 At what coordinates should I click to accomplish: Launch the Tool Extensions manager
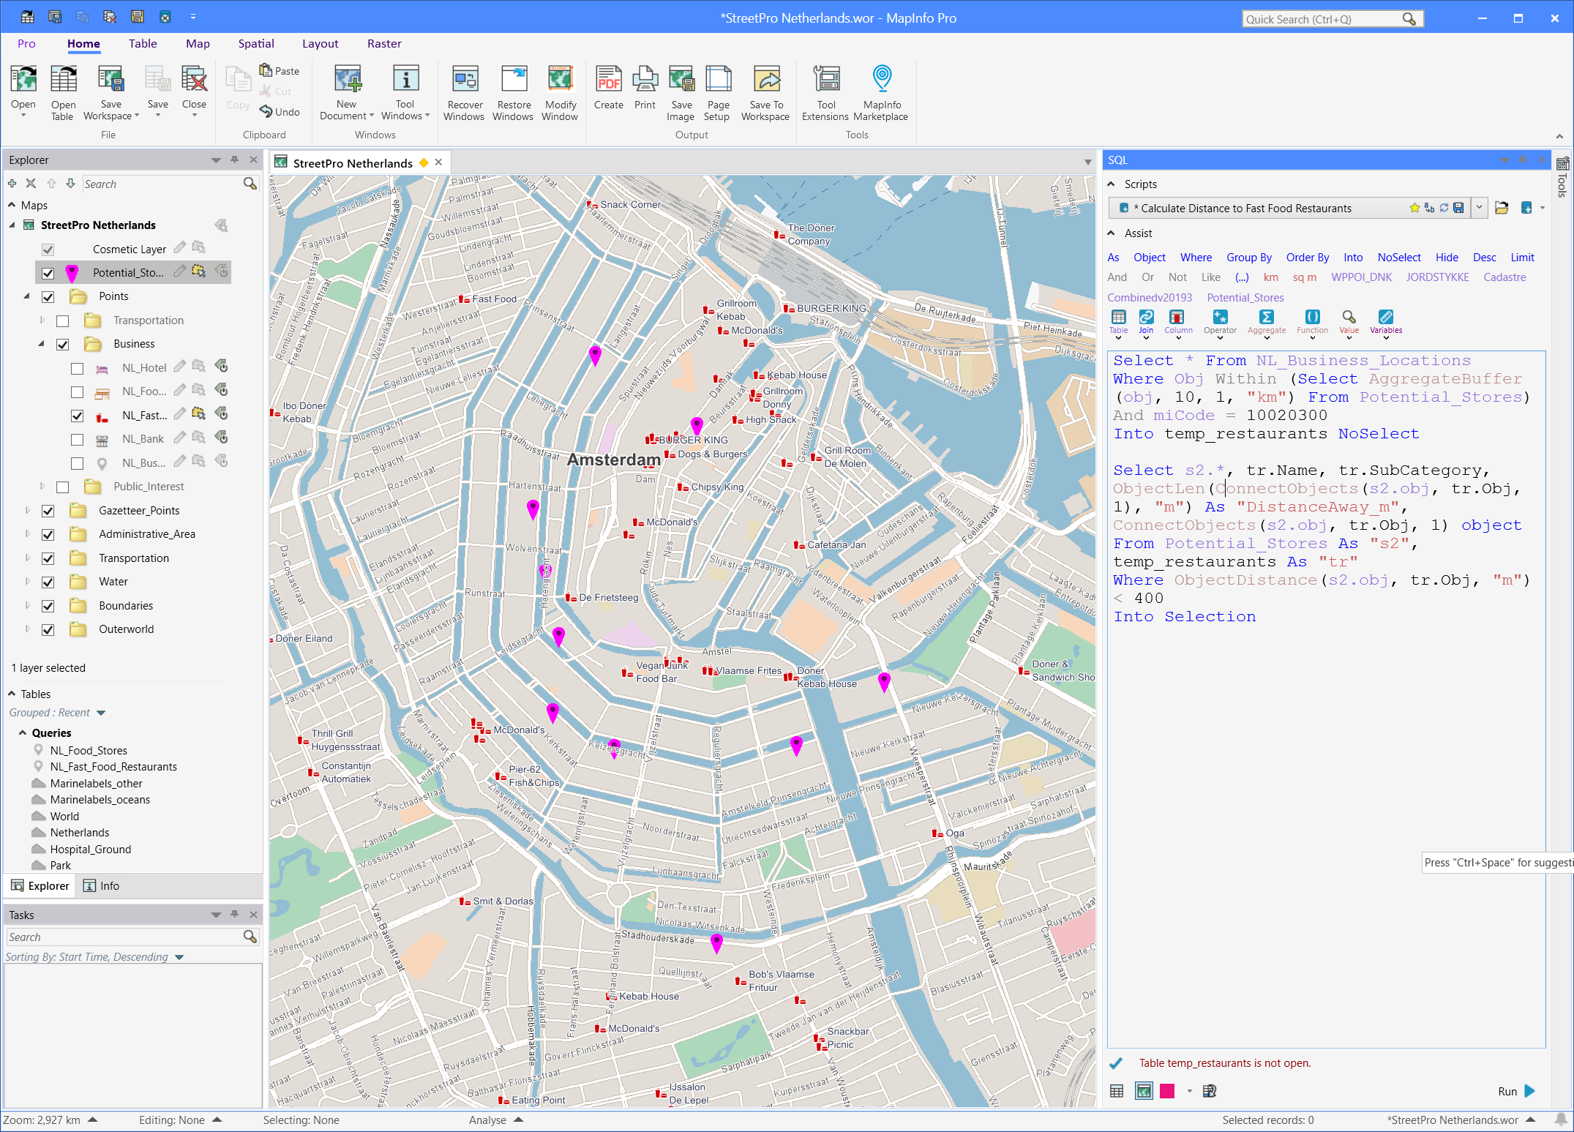coord(825,93)
